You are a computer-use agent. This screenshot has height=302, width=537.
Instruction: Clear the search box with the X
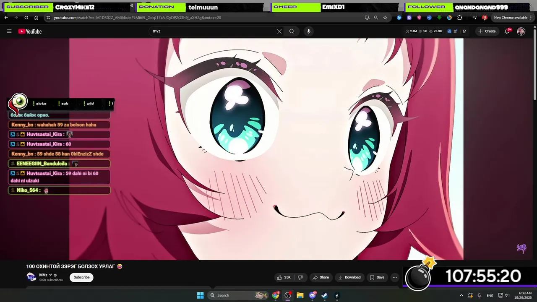[x=279, y=31]
